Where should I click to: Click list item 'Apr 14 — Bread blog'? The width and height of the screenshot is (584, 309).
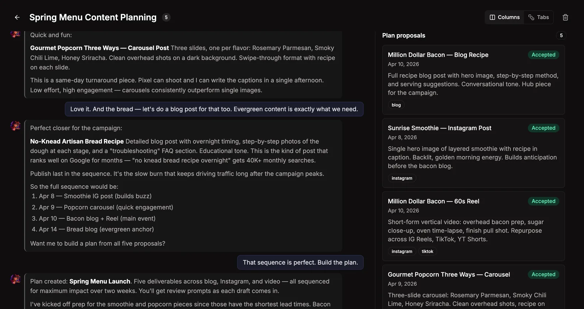tap(96, 229)
